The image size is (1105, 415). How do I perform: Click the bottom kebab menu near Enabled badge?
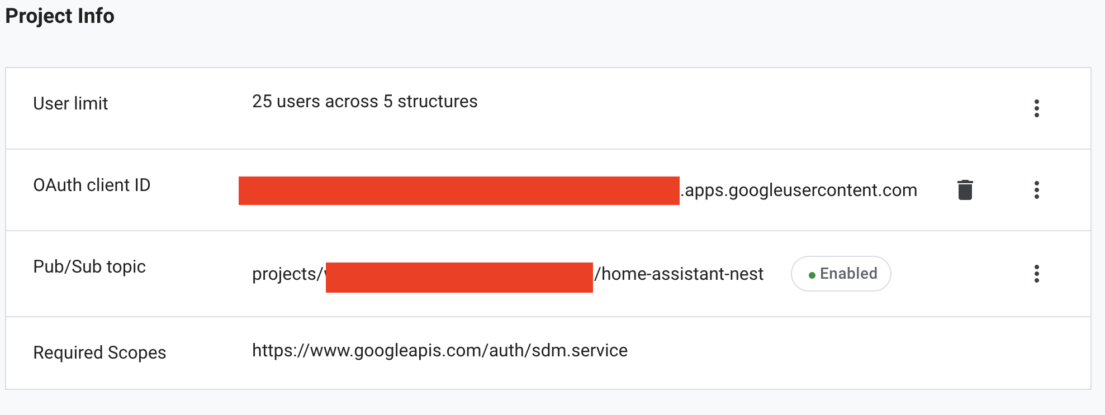1037,274
